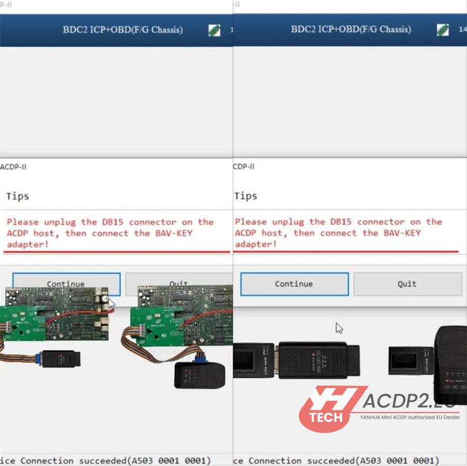
Task: Click the black ACDP host below the left Quit button
Action: click(200, 375)
